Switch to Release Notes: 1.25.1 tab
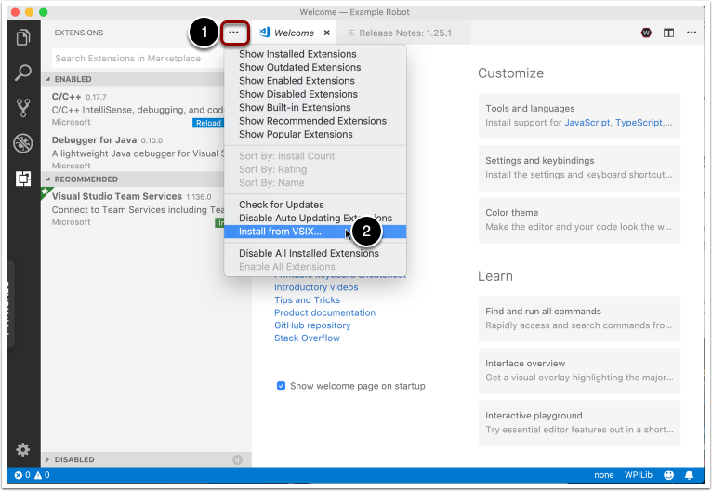 pos(405,33)
